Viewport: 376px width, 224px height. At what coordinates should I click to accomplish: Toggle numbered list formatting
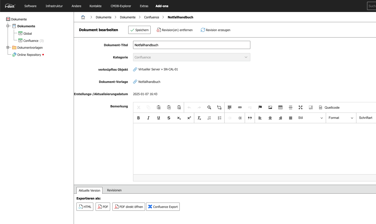click(209, 118)
